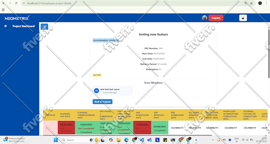Open the Finance headline news widget
270x144 pixels.
pos(15,140)
